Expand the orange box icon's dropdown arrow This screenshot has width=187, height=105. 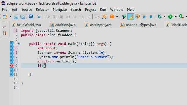[117, 17]
